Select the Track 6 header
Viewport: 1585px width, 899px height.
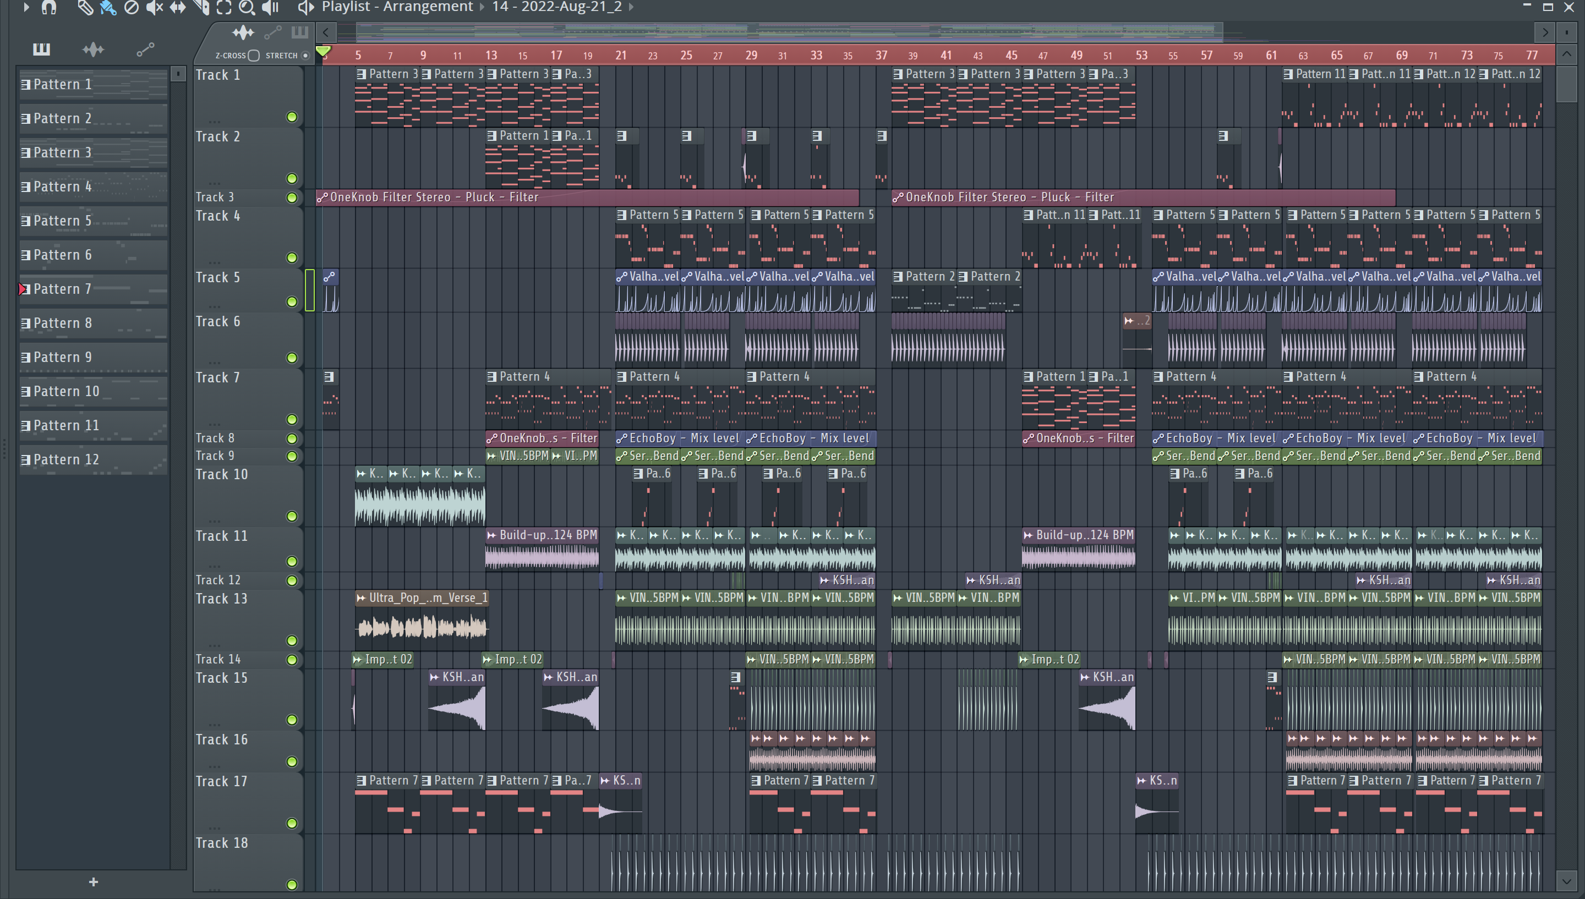(x=248, y=339)
